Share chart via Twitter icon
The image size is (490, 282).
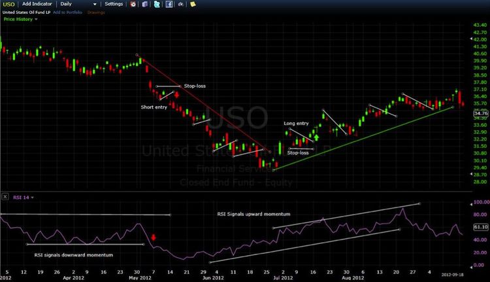pos(157,4)
